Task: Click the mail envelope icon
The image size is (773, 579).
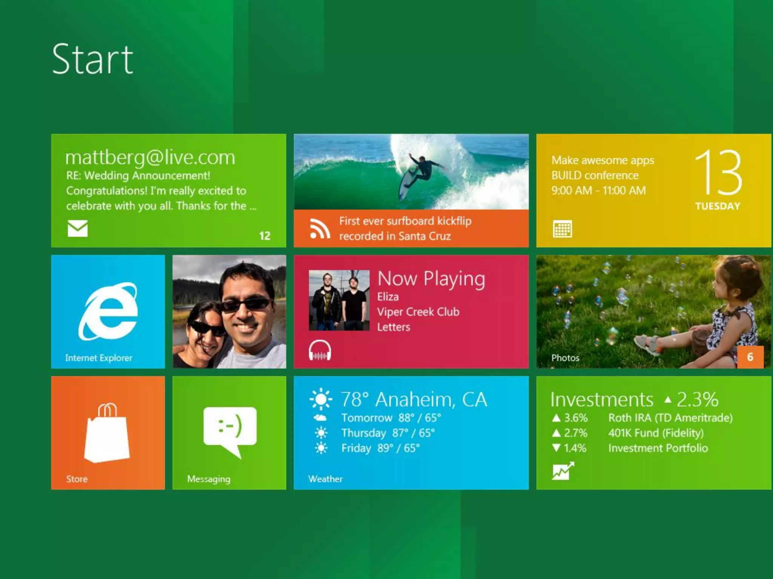Action: [x=78, y=228]
